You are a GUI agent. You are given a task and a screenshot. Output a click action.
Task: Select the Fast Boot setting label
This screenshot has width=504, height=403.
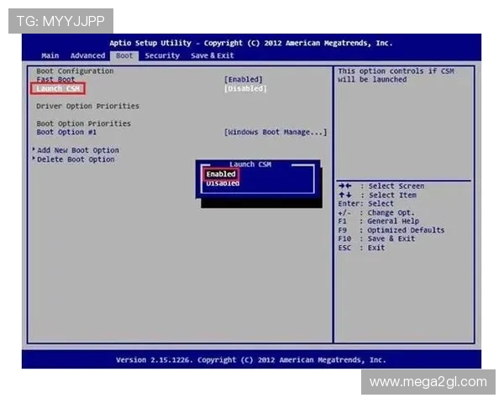point(55,80)
